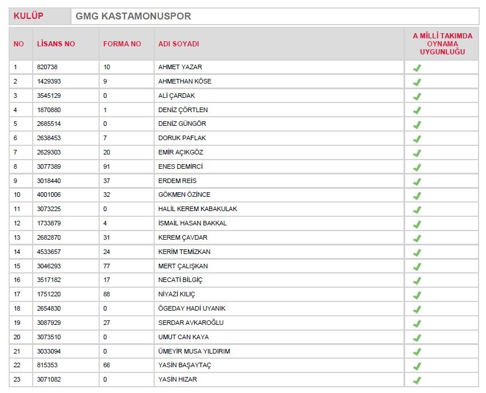This screenshot has height=393, width=486.
Task: Select the name DENİZ GÜNGÖR
Action: 182,124
